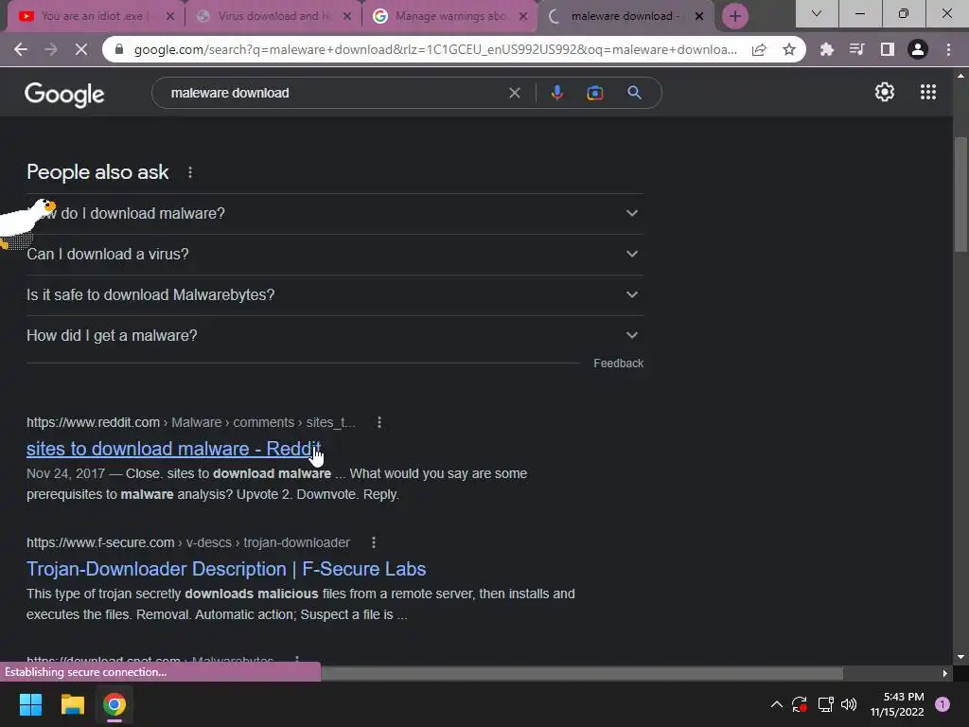
Task: Clear the search box text
Action: click(x=514, y=93)
